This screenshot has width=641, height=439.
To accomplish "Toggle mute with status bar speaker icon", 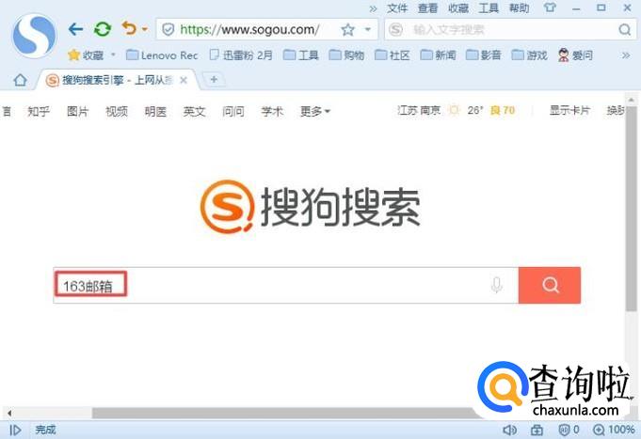I will tap(509, 430).
